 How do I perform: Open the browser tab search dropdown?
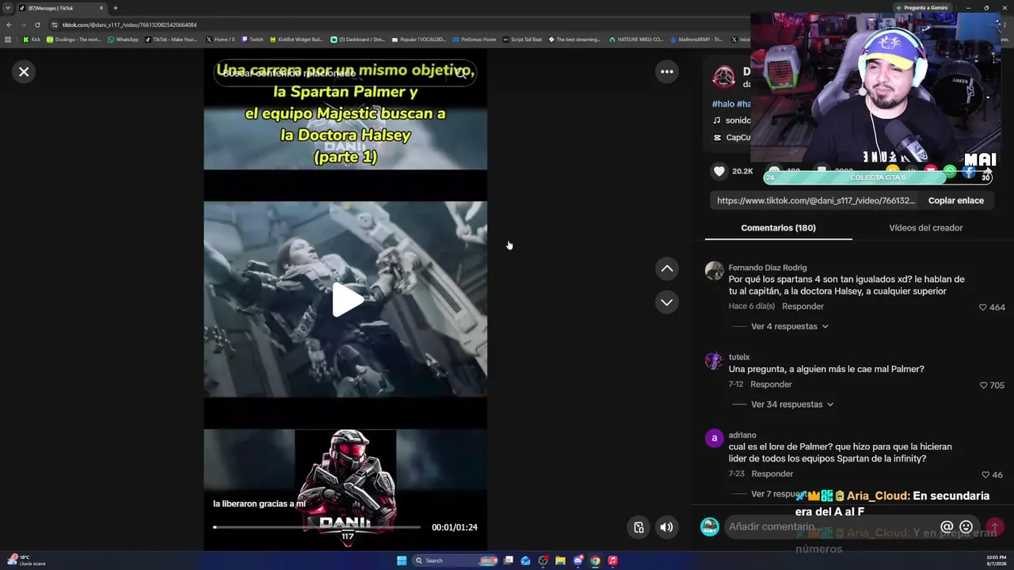coord(8,8)
